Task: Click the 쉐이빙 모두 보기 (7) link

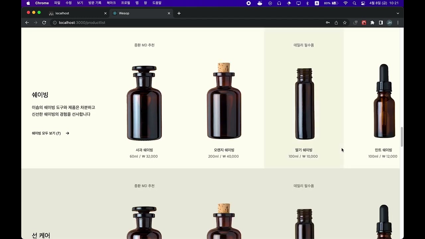Action: [46, 133]
